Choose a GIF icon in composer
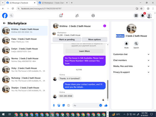156x117 pixels. [68, 105]
